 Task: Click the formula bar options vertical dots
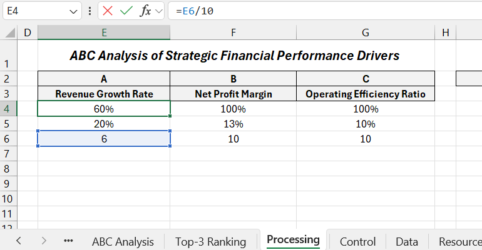[x=90, y=11]
